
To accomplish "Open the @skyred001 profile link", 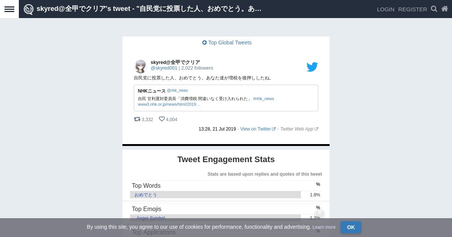I will (164, 68).
